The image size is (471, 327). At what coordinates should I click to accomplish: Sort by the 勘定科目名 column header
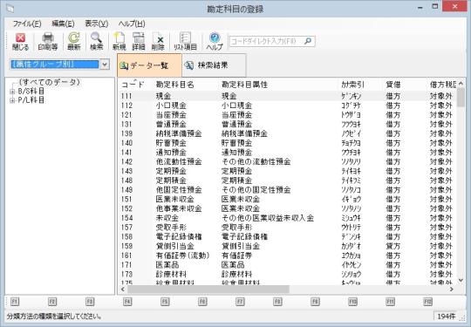pos(175,85)
